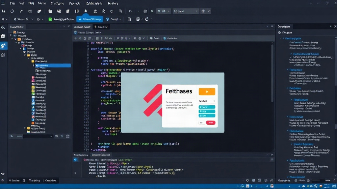Image resolution: width=337 pixels, height=189 pixels.
Task: Open the last menu in the menu bar
Action: click(113, 3)
